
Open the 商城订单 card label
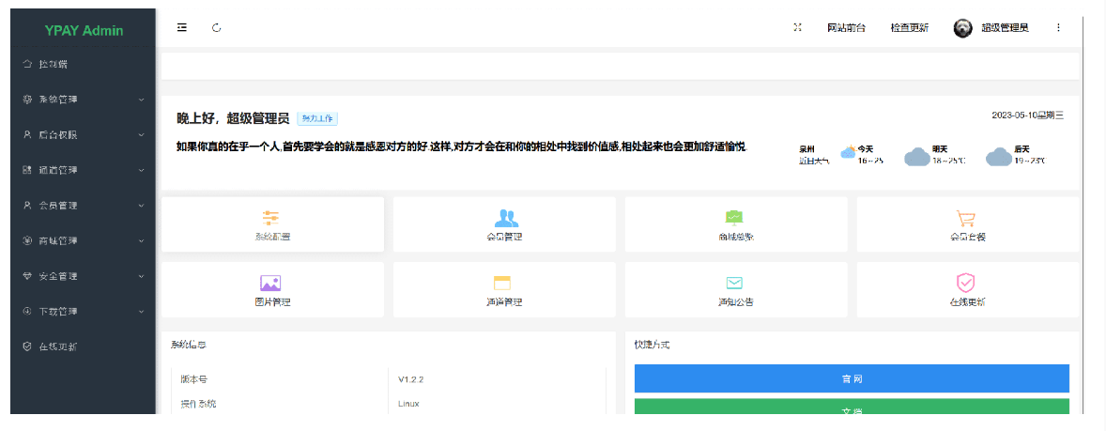(x=736, y=237)
